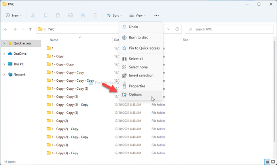Select folder '1 - Copy (2) - Copy - Copy'
The height and width of the screenshot is (165, 277).
click(70, 137)
